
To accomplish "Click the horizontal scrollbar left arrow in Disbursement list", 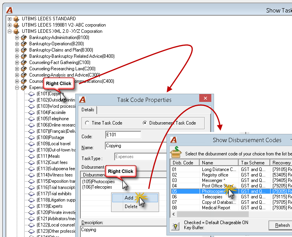I will click(173, 214).
